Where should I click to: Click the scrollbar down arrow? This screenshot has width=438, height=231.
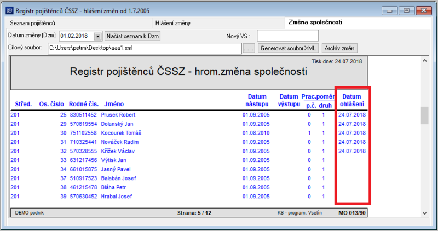click(x=425, y=213)
